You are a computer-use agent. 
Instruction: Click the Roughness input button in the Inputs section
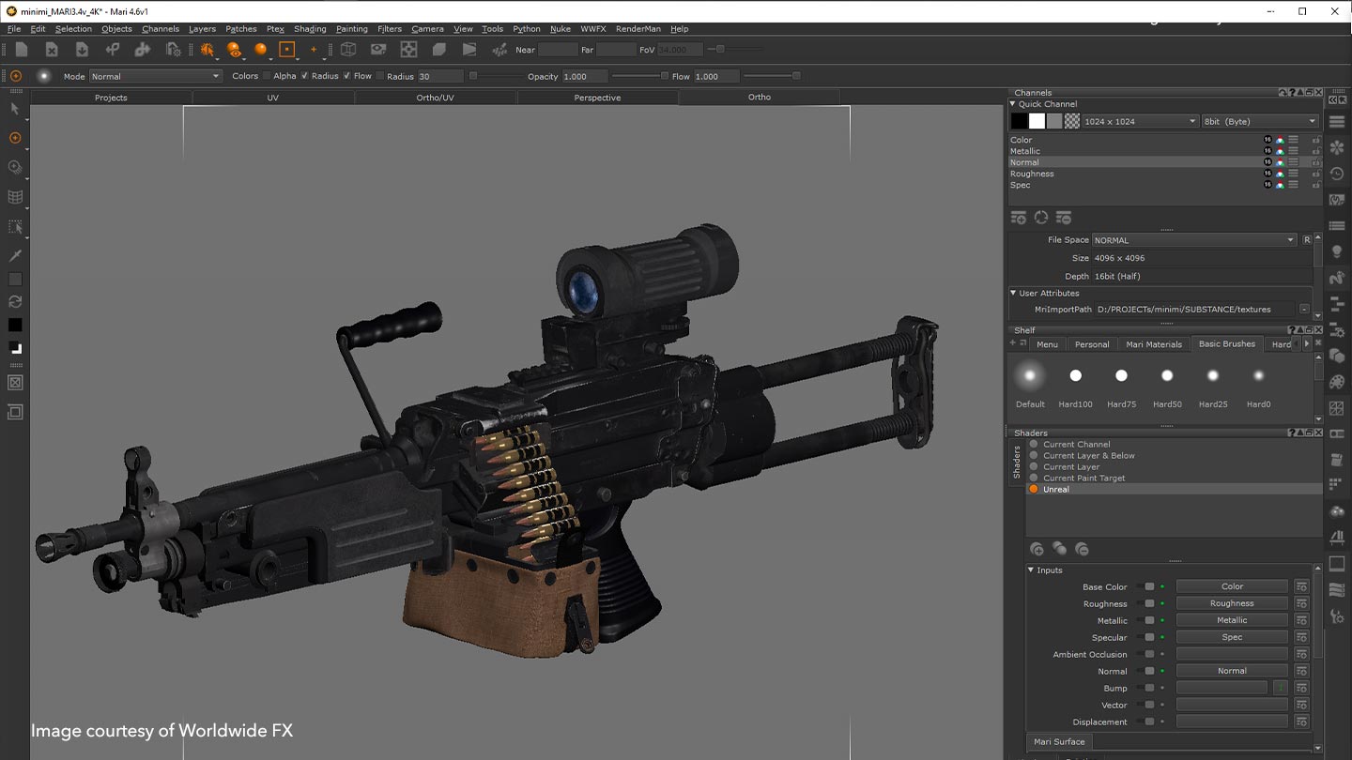(1231, 602)
